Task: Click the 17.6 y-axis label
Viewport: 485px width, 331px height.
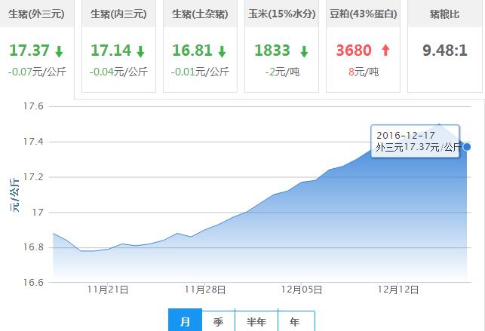Action: (x=33, y=106)
